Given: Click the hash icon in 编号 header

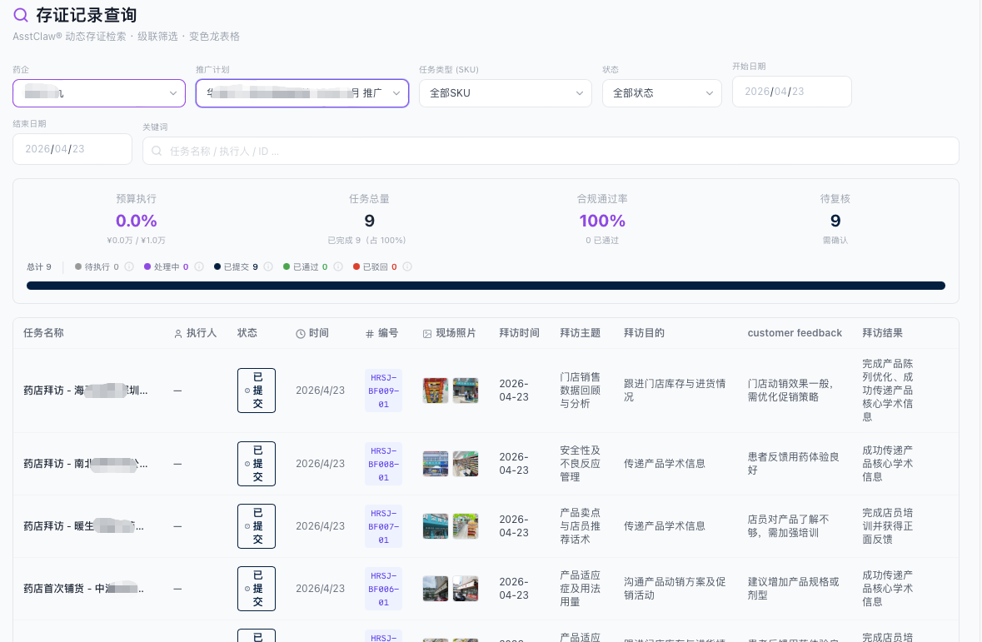Looking at the screenshot, I should coord(370,334).
